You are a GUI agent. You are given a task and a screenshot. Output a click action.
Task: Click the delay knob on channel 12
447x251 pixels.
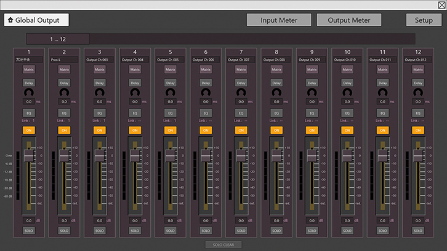(419, 93)
